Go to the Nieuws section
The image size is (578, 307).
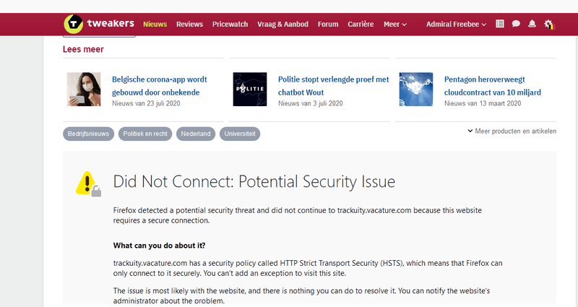point(155,25)
